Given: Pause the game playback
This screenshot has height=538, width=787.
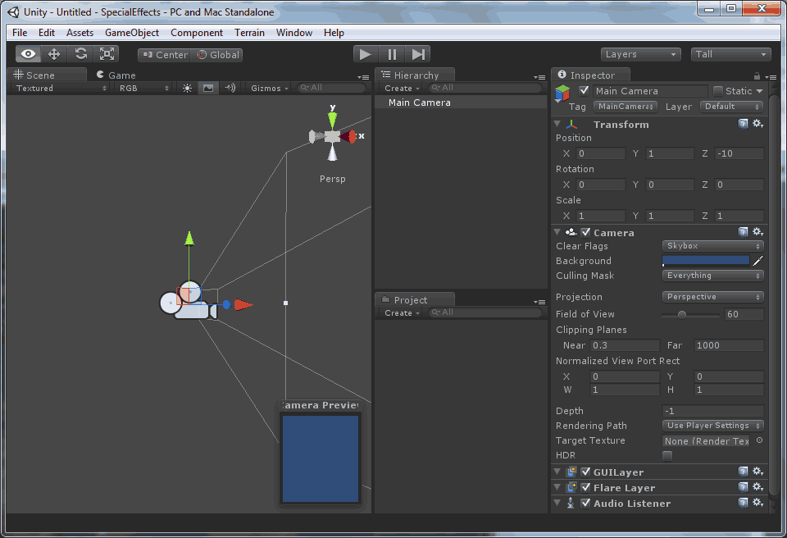Looking at the screenshot, I should (392, 54).
